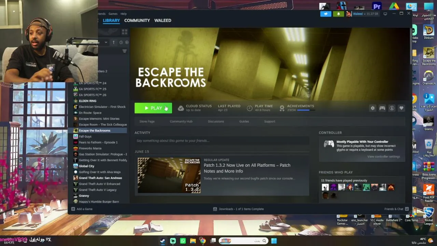Open the Community Hub link
Image resolution: width=437 pixels, height=246 pixels.
click(x=181, y=121)
